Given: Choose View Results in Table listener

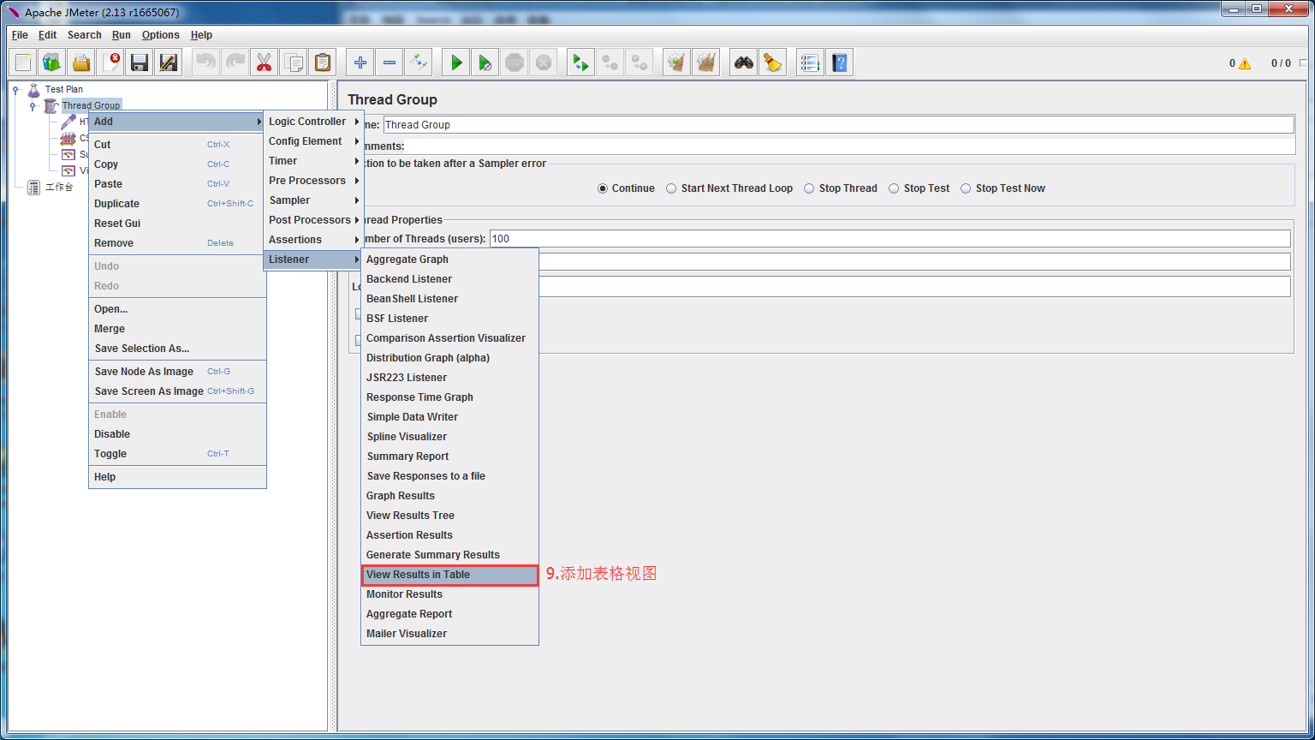Looking at the screenshot, I should (449, 575).
